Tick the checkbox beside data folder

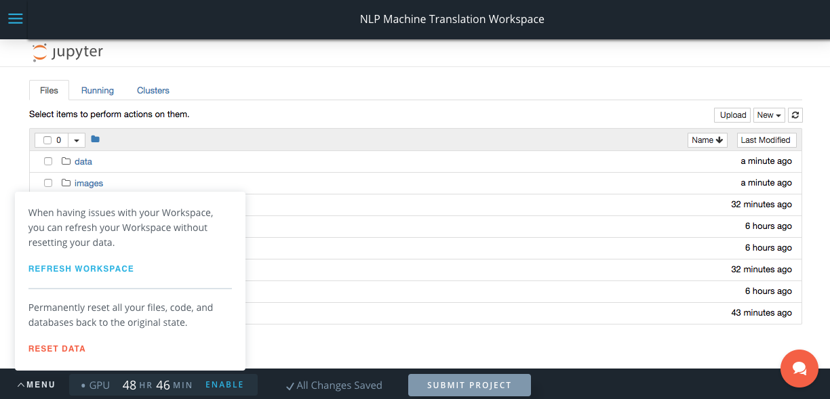point(48,161)
